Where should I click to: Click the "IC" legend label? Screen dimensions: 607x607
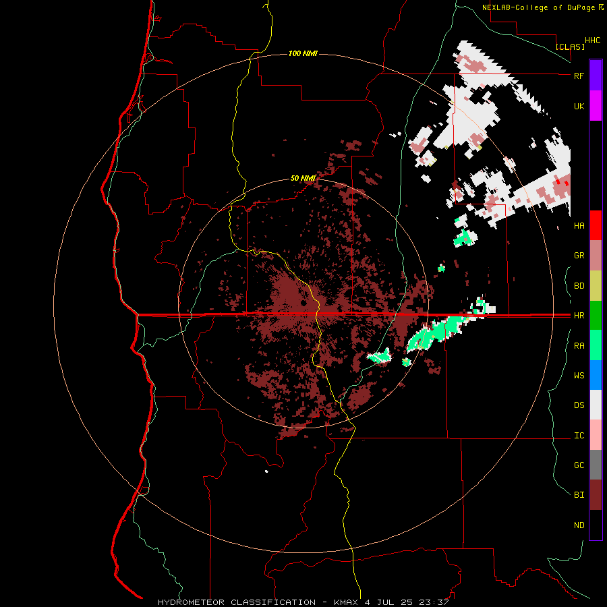[579, 436]
